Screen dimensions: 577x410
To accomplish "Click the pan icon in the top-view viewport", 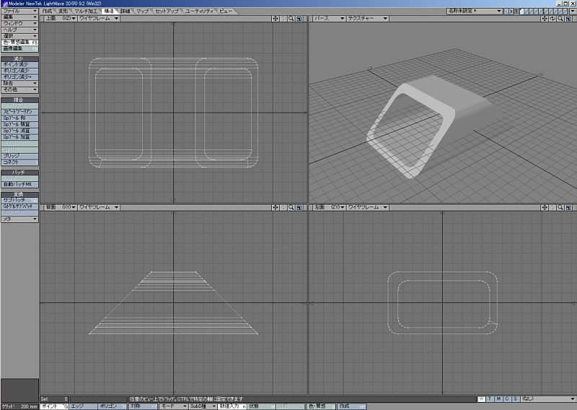I will [x=276, y=18].
